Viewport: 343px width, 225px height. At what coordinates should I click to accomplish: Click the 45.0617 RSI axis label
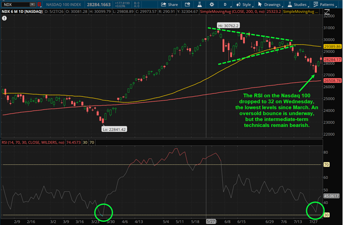pos(331,196)
